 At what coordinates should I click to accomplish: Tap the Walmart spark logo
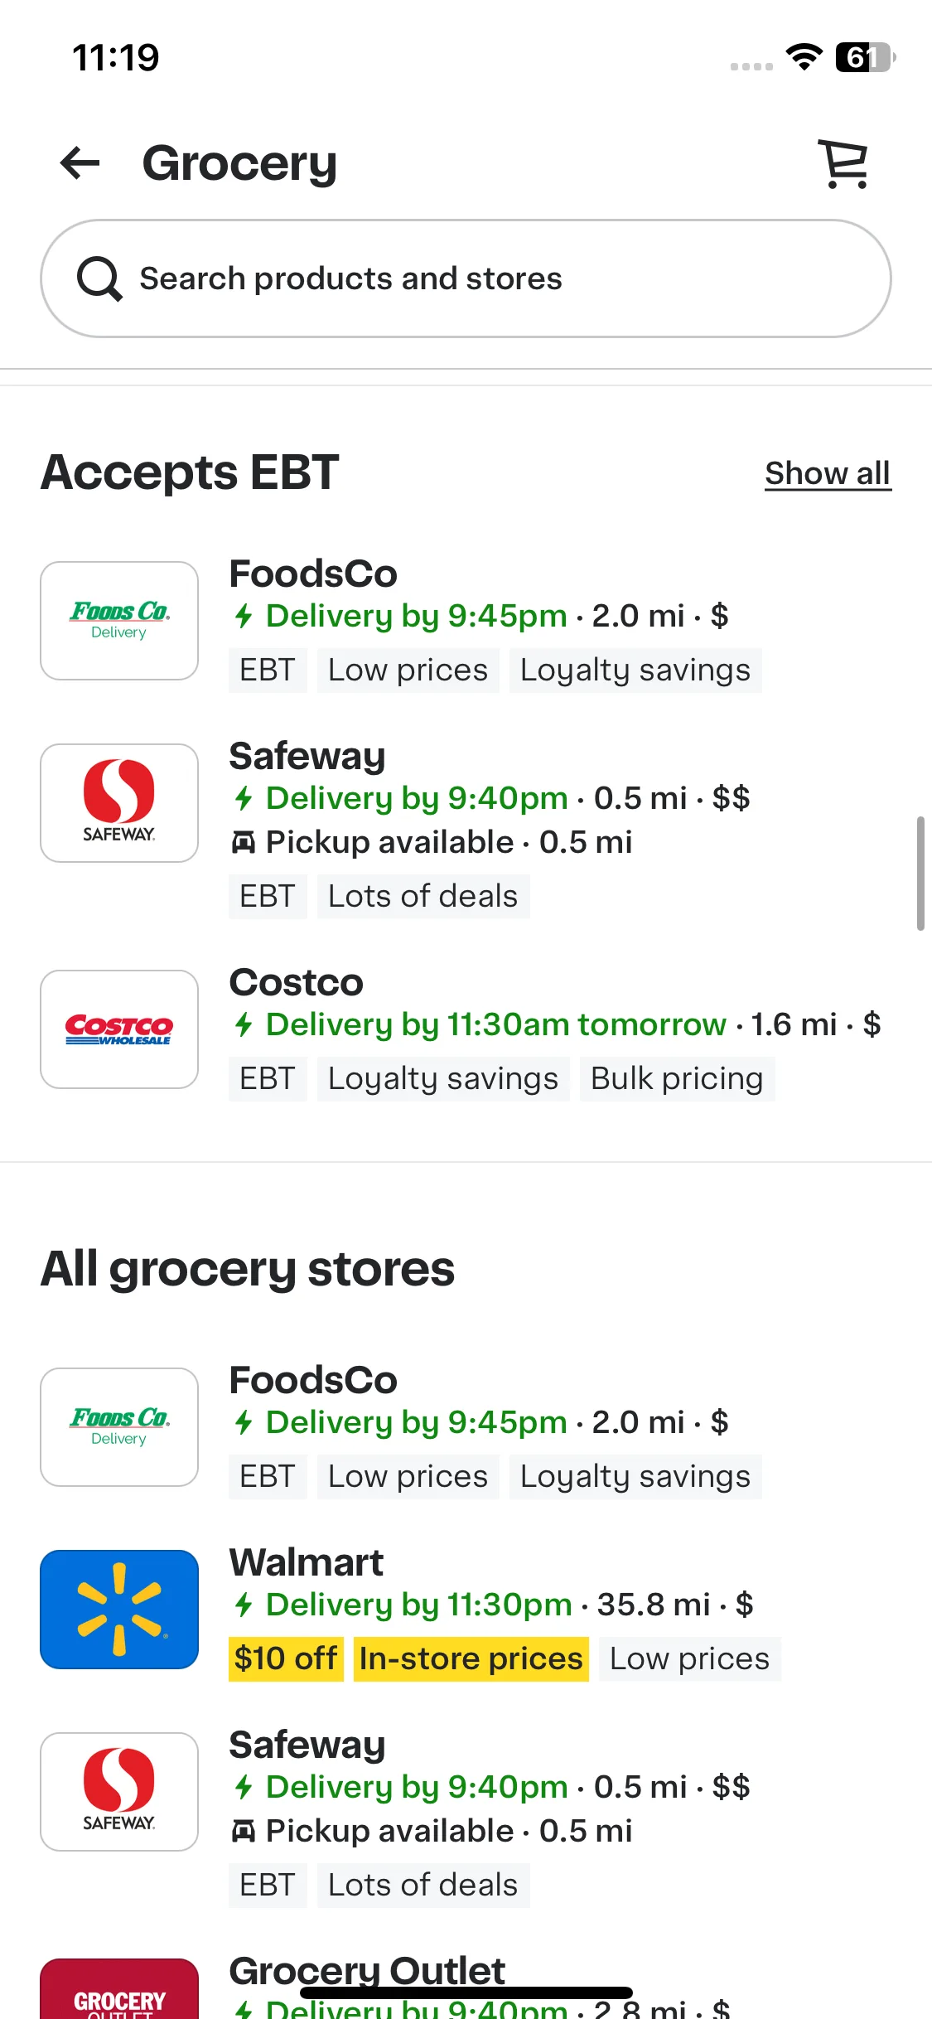pyautogui.click(x=119, y=1610)
